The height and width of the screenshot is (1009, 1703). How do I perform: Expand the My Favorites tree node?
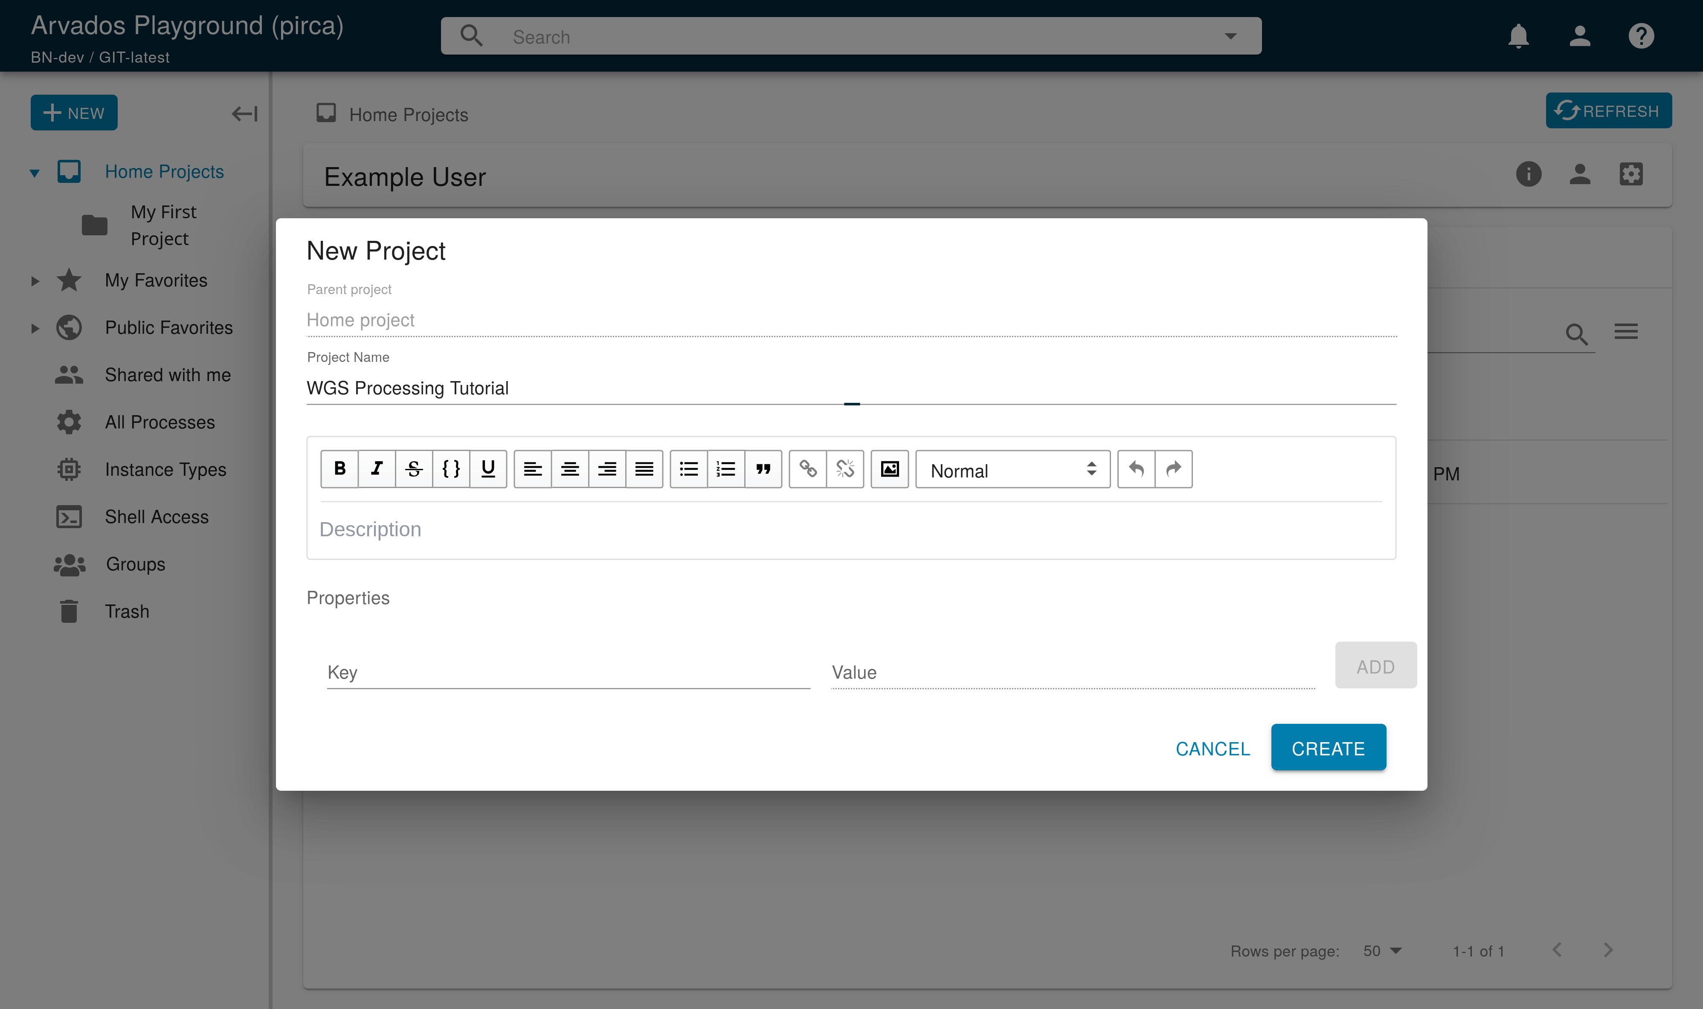pyautogui.click(x=35, y=281)
